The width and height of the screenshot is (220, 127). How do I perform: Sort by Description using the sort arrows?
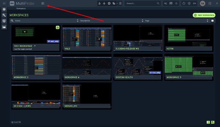(x=143, y=21)
